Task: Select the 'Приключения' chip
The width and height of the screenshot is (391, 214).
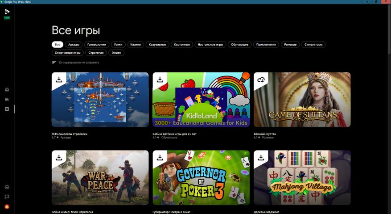Action: pos(266,45)
